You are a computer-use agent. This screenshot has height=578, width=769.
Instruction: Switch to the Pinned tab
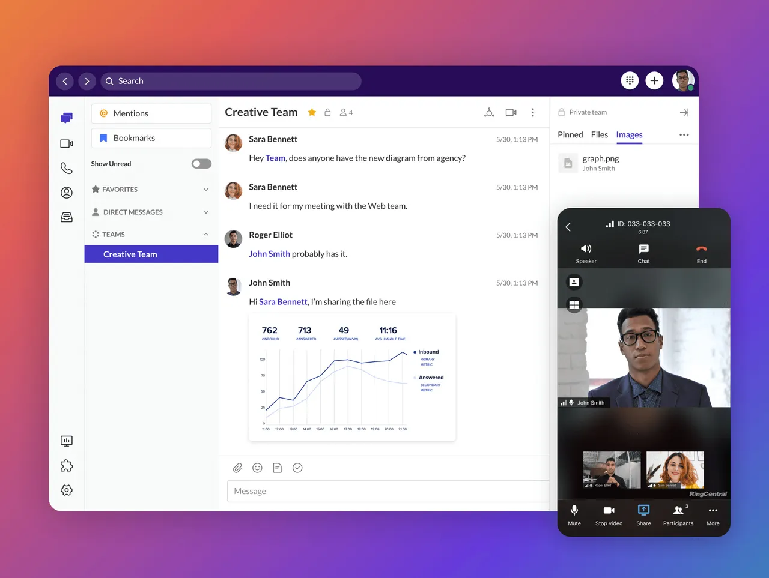click(570, 135)
